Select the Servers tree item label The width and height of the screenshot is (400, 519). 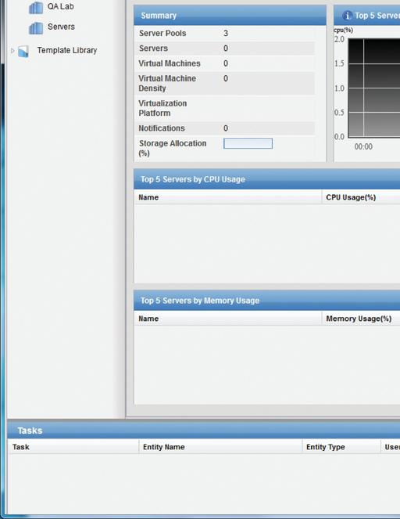pos(61,27)
